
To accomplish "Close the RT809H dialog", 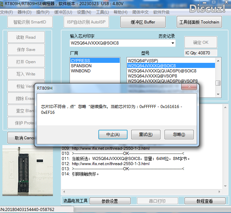I will [x=189, y=87].
